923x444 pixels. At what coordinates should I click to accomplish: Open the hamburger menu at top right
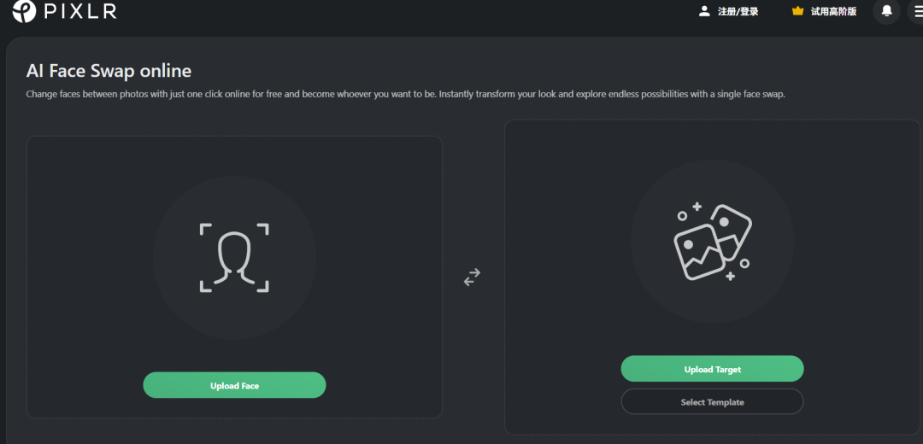coord(916,11)
